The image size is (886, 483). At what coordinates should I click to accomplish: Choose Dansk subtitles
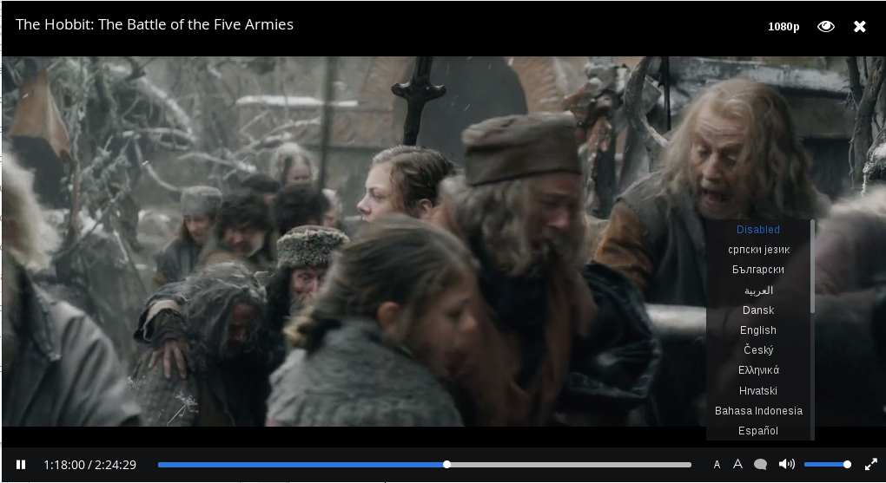pos(757,310)
